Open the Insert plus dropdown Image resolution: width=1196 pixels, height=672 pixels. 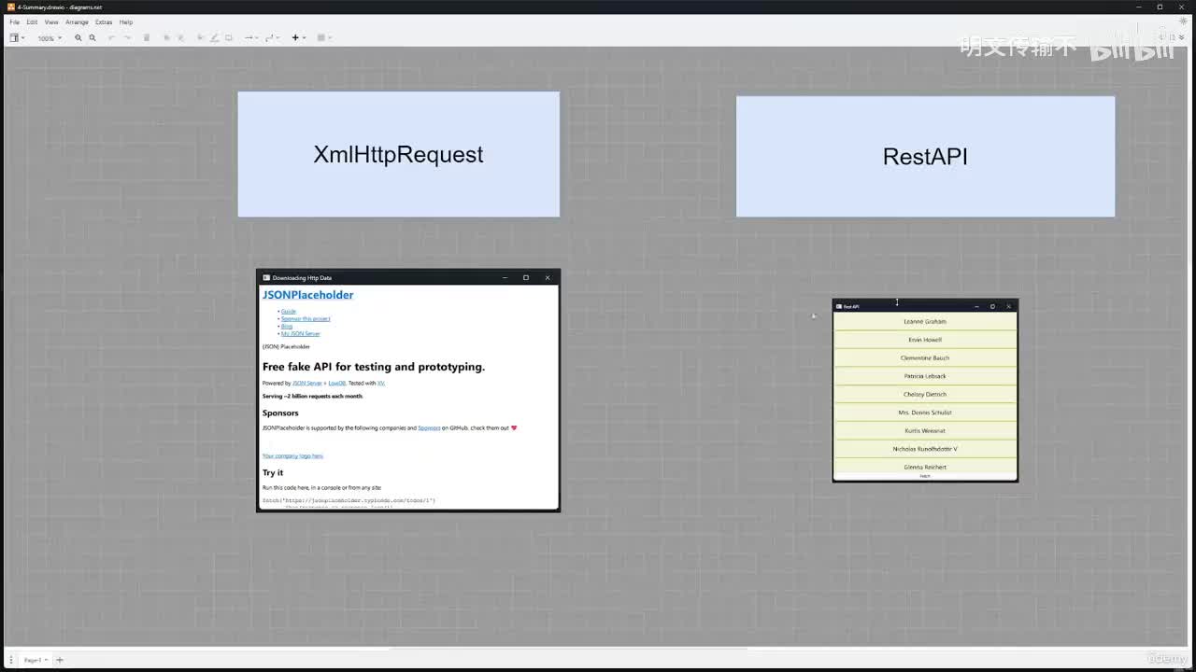297,38
